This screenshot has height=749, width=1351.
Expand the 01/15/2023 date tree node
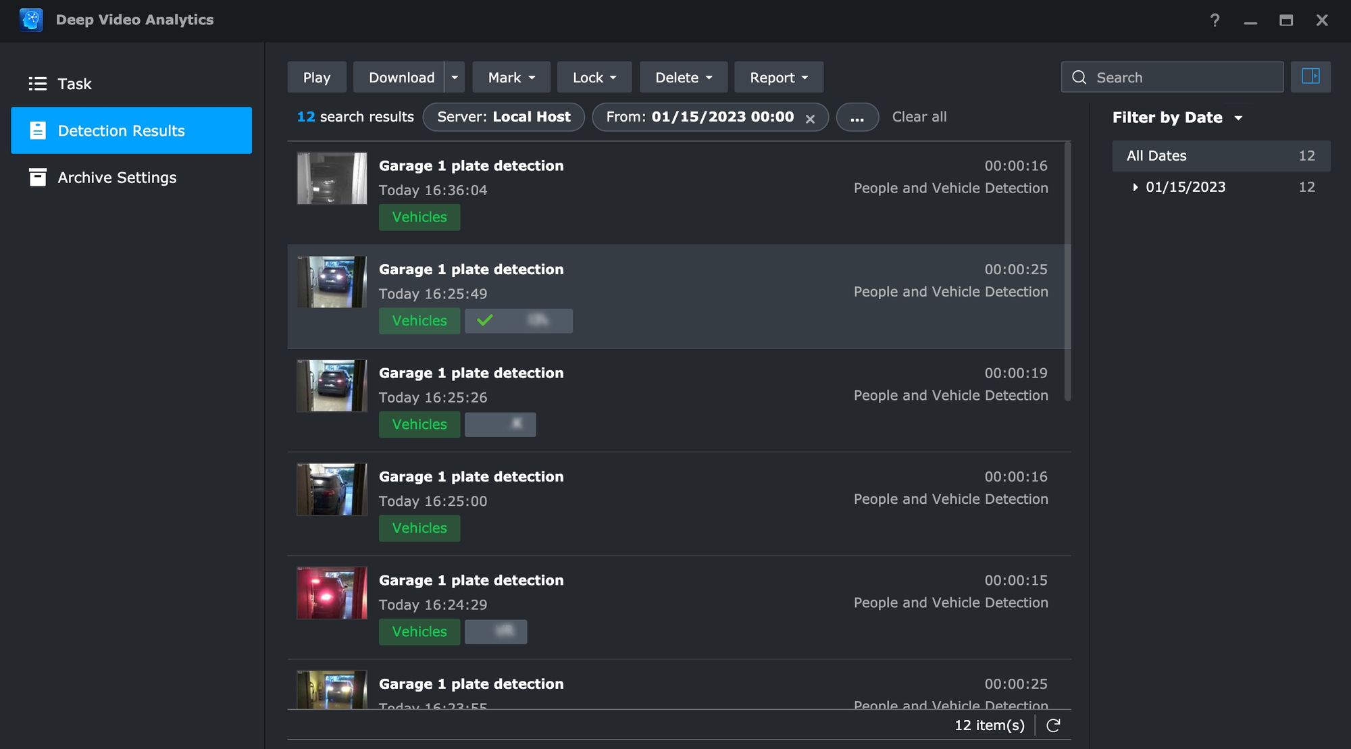1135,187
